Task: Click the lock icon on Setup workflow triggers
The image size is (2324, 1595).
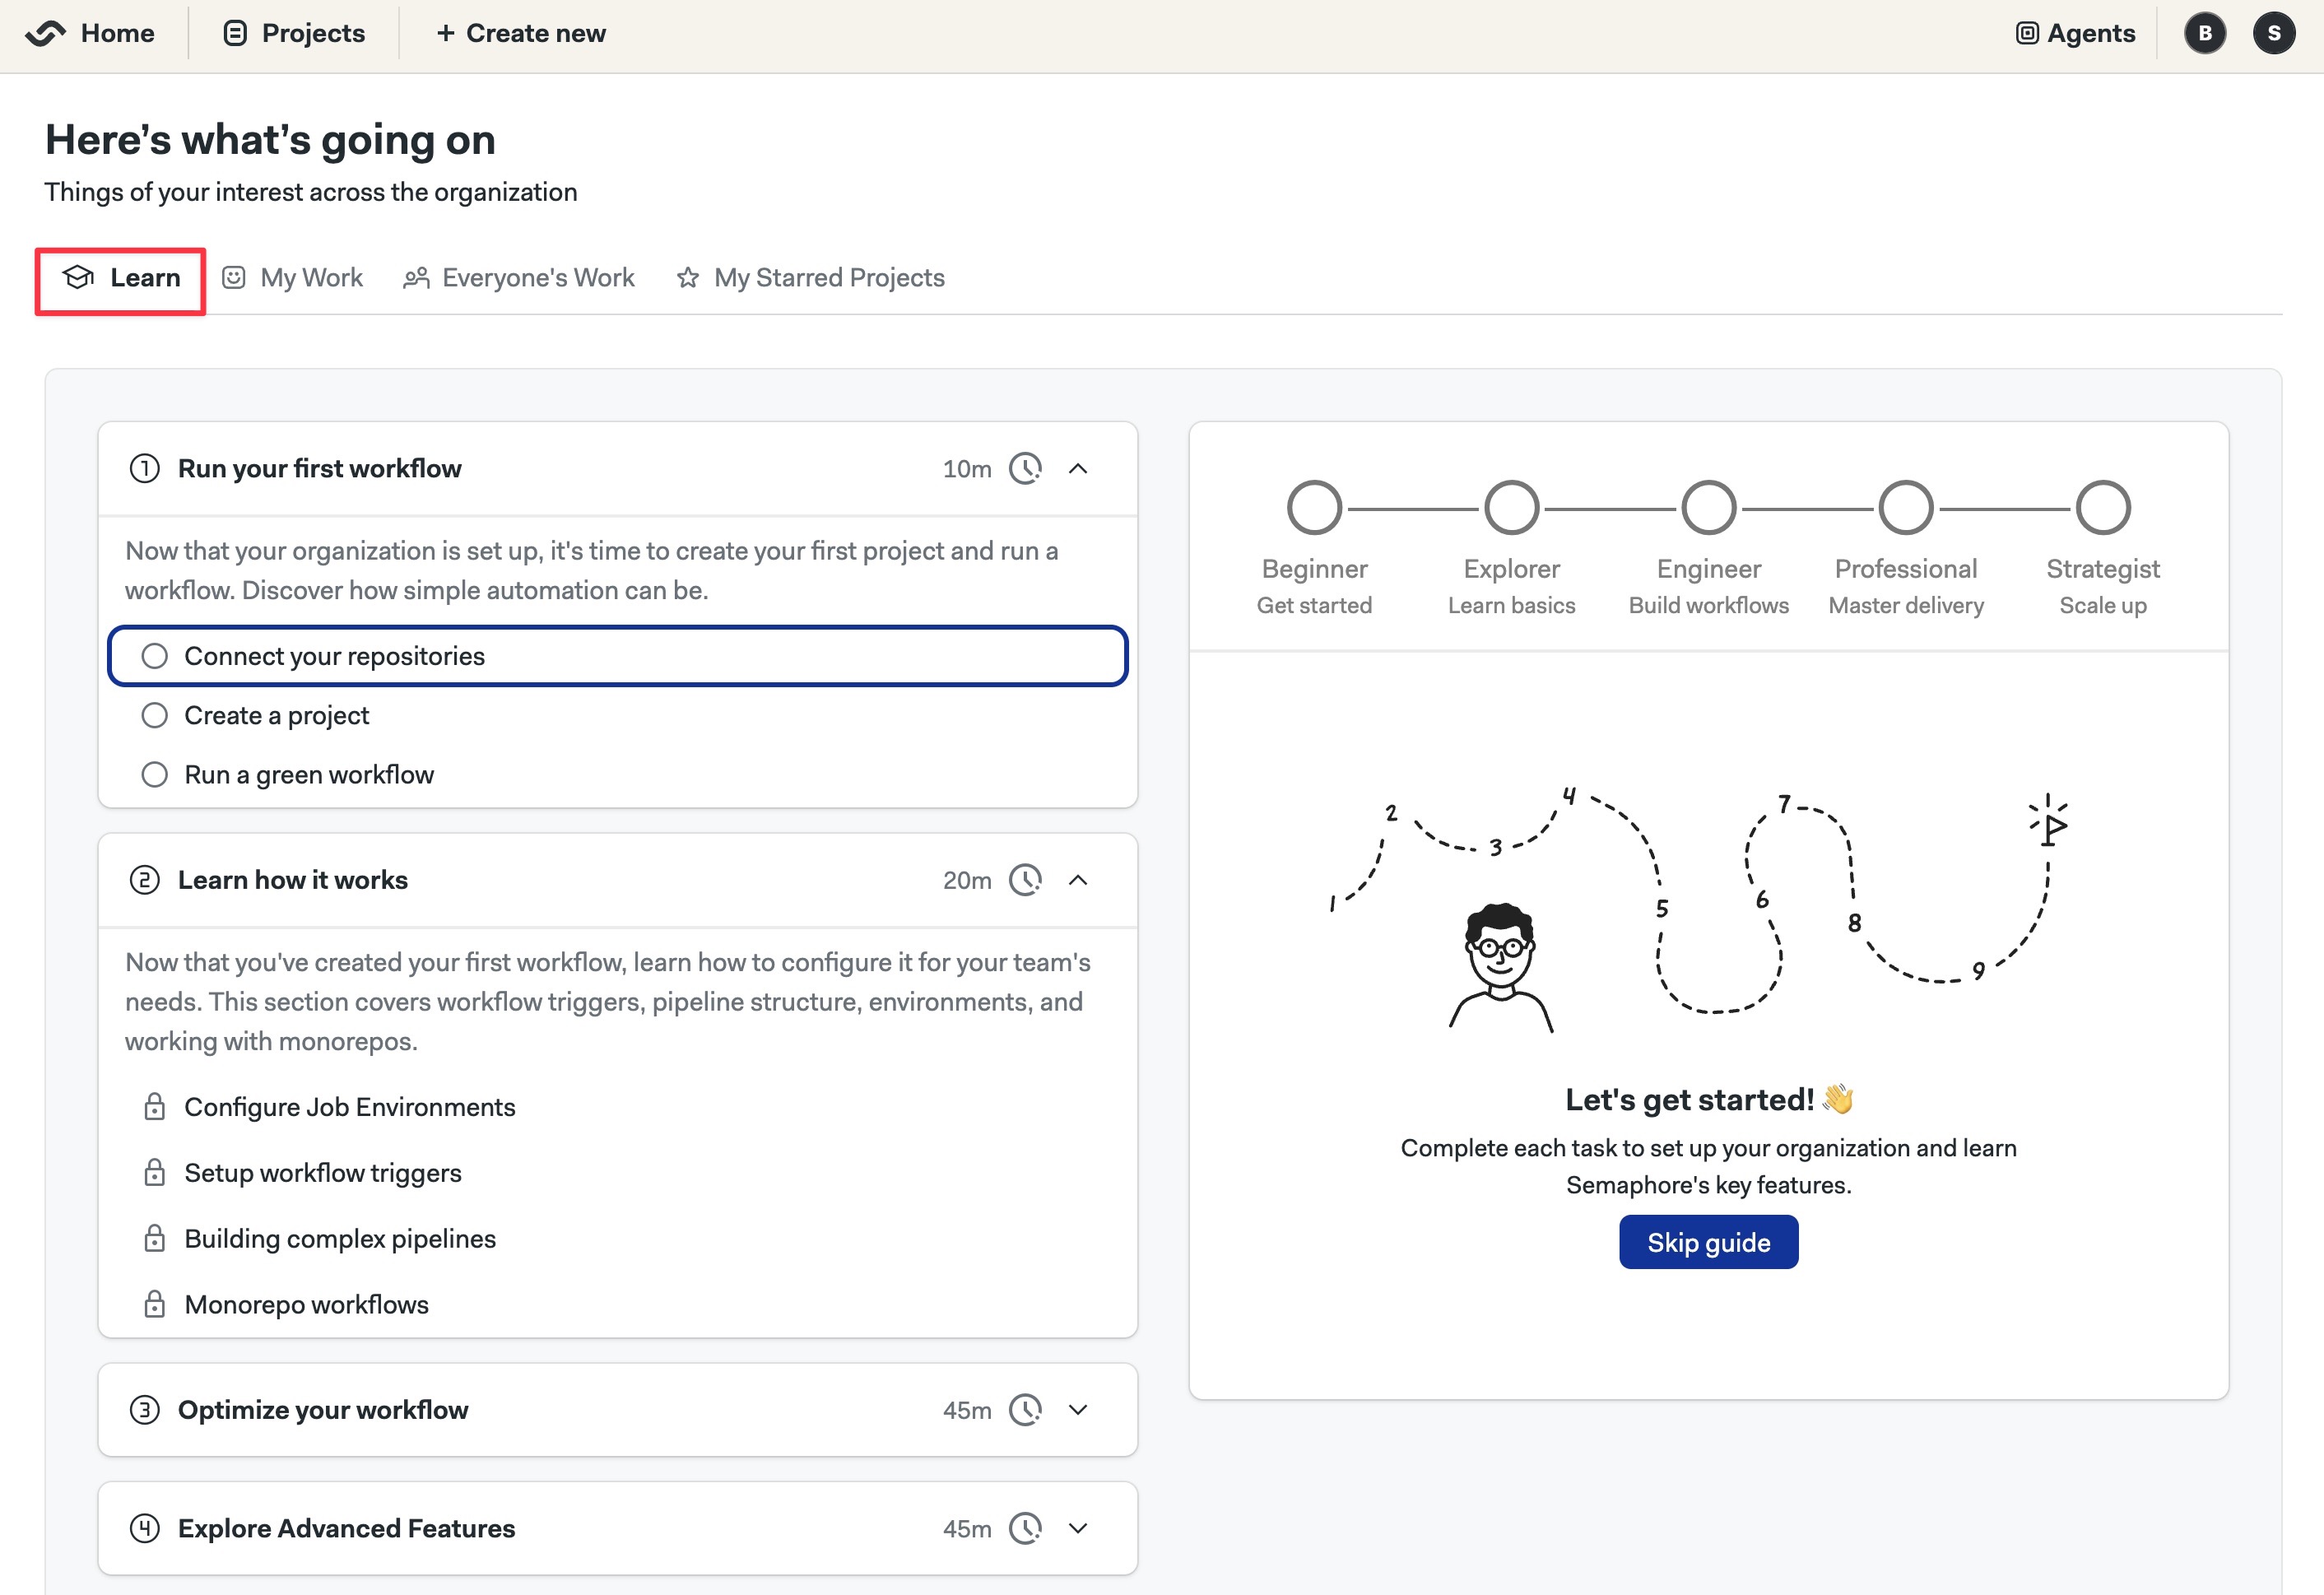Action: click(x=155, y=1172)
